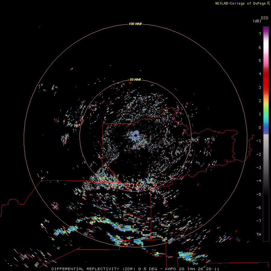Click the -3 value on color scale
271x271 pixels.
click(x=259, y=168)
